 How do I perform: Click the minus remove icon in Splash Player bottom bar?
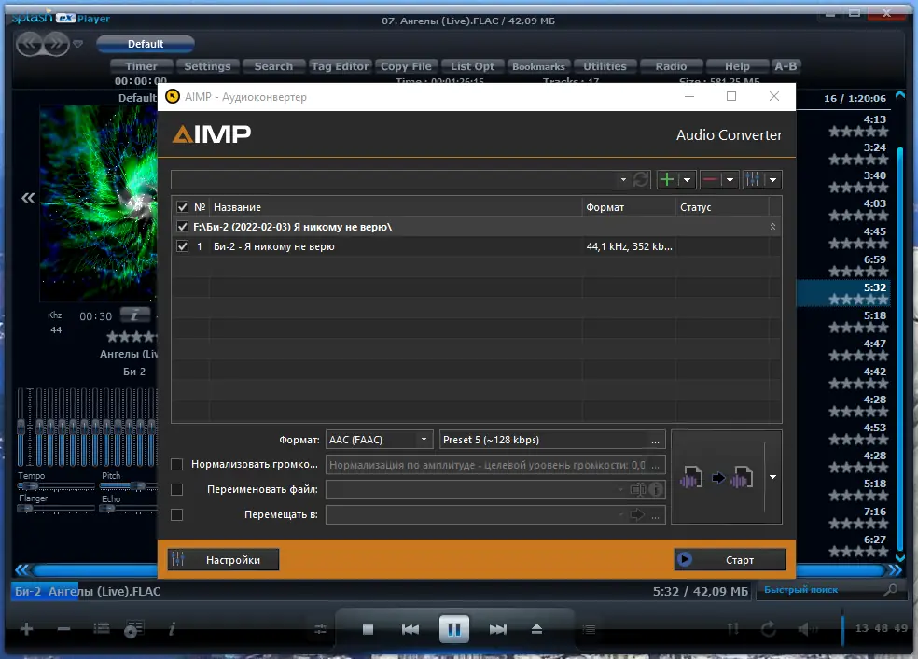click(x=63, y=629)
